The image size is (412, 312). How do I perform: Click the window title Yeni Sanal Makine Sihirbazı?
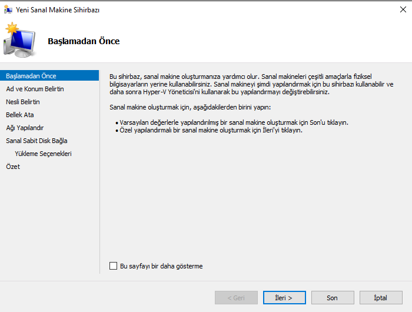point(58,10)
